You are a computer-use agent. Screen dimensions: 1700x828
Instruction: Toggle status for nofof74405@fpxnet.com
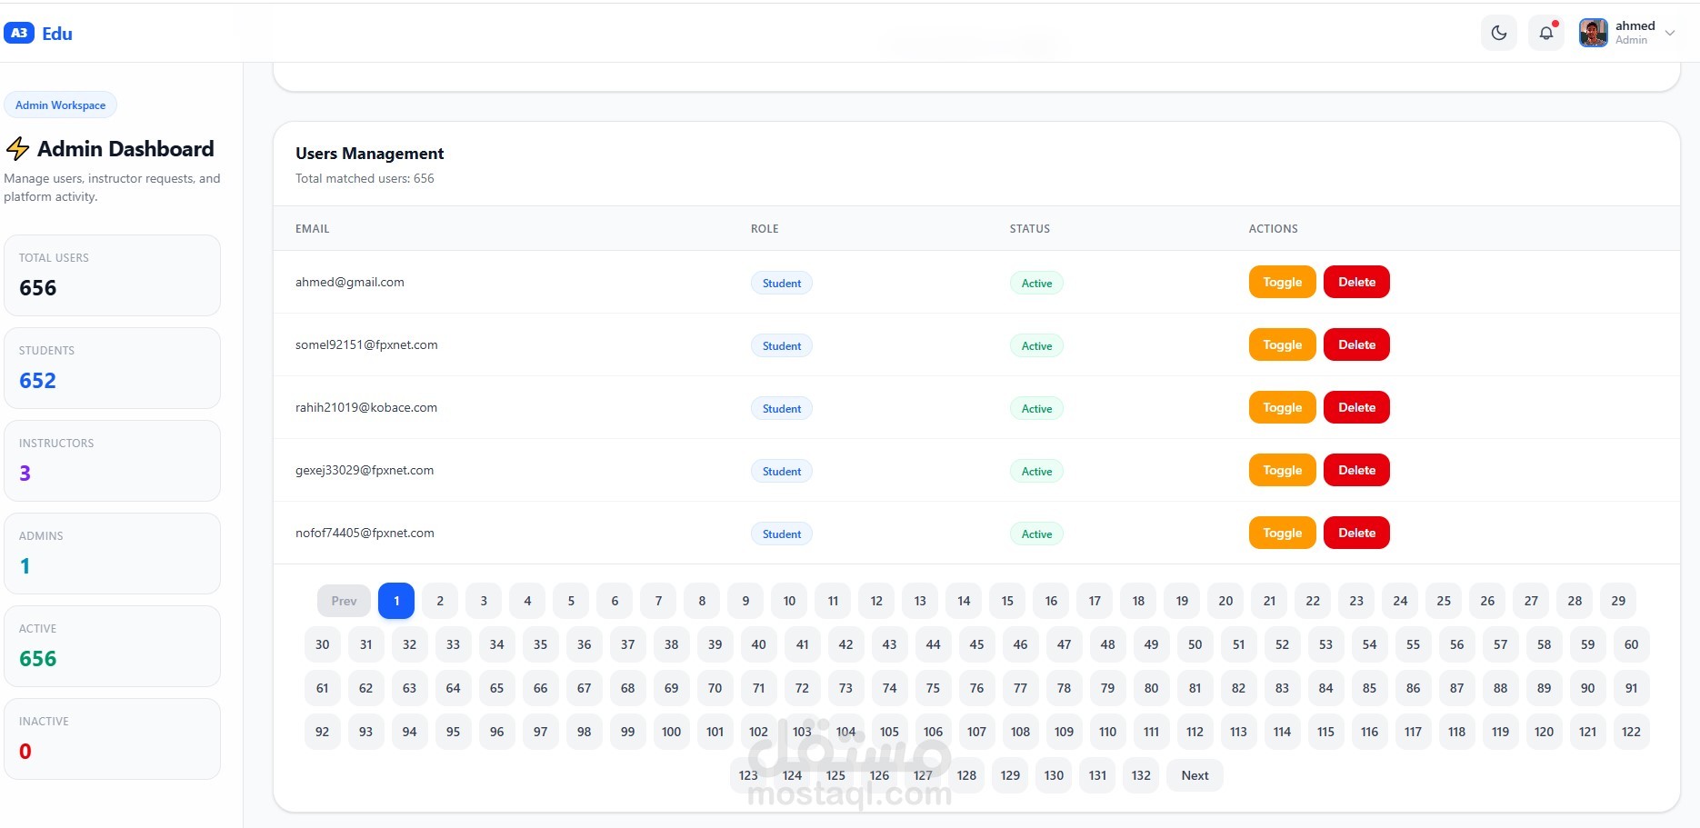point(1282,533)
